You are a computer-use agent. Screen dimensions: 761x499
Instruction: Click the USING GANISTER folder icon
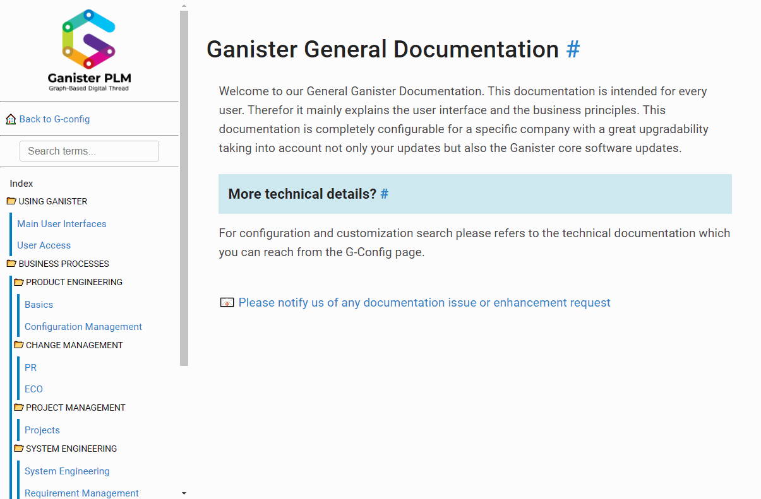(x=11, y=201)
